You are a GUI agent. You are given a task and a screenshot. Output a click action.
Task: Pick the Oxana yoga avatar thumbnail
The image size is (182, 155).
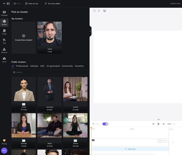coord(75,126)
